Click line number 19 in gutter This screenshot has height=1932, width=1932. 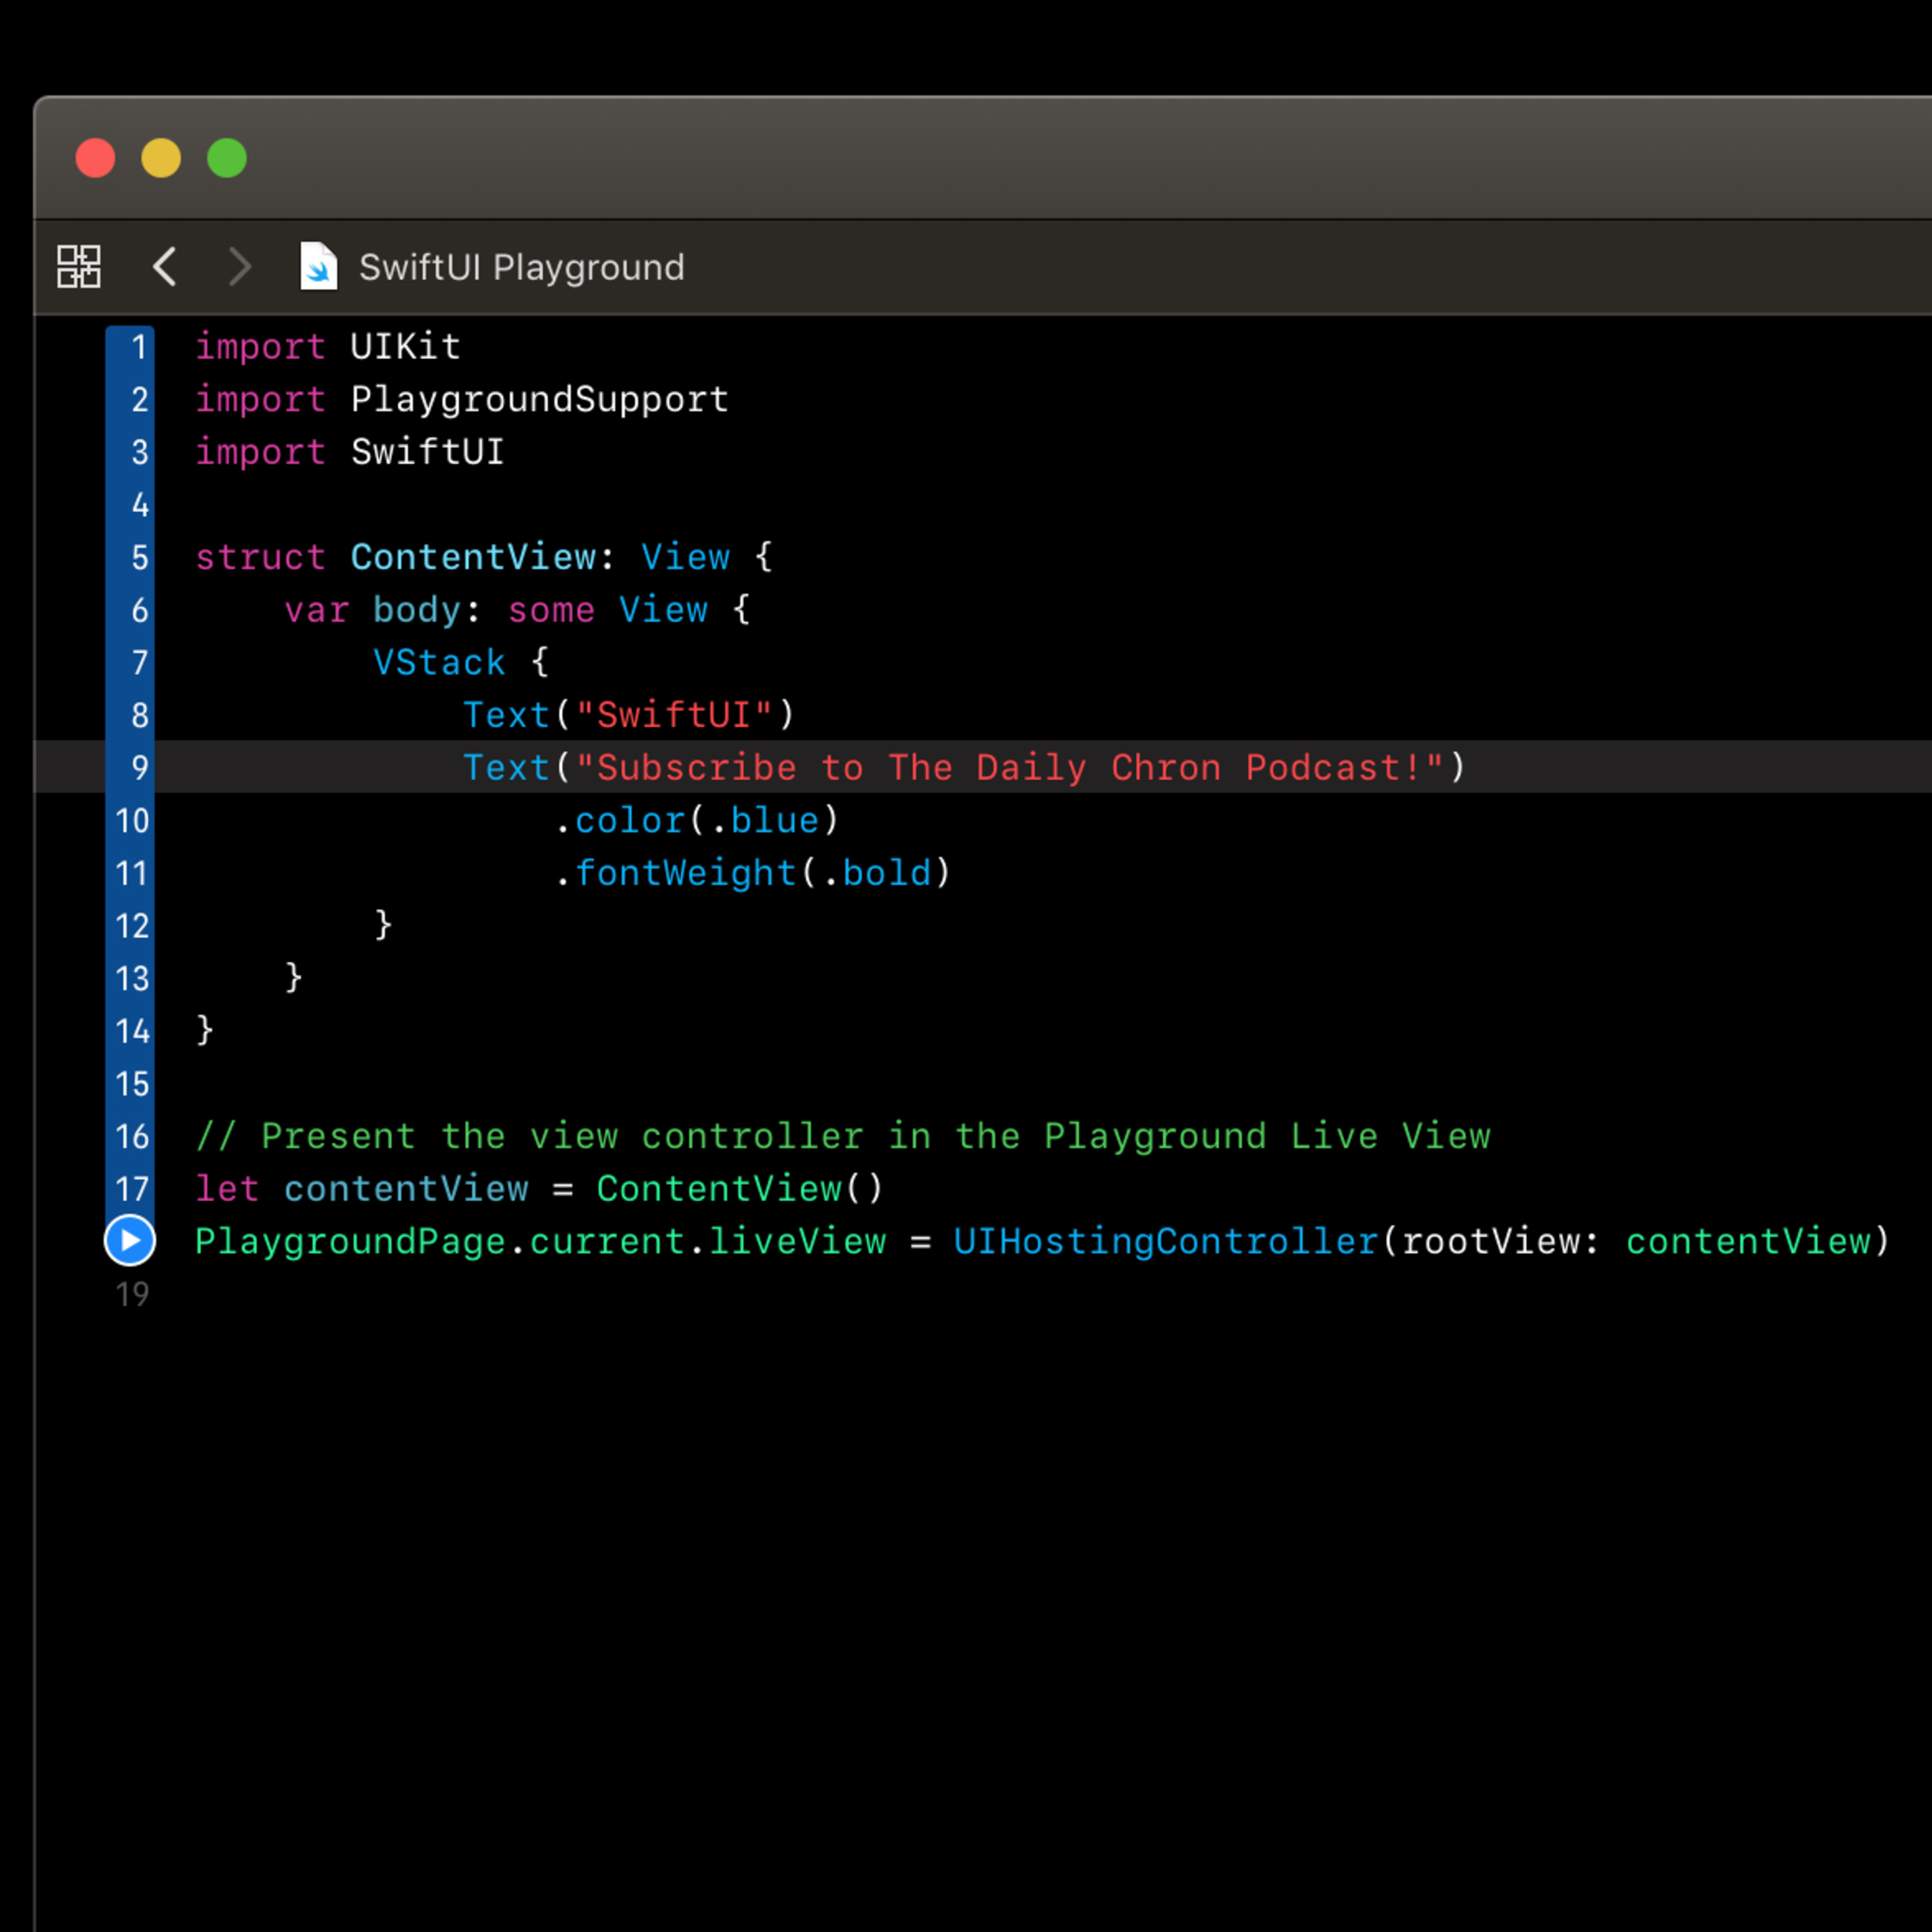click(x=132, y=1294)
